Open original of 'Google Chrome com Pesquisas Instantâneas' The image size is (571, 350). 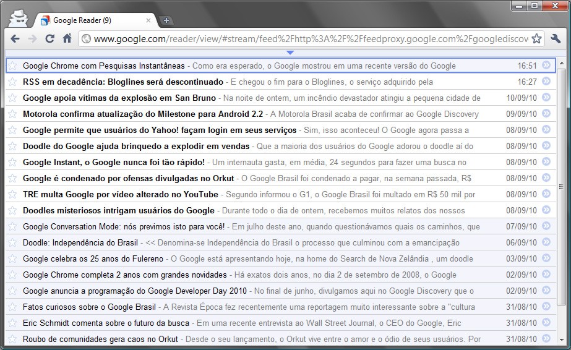546,65
